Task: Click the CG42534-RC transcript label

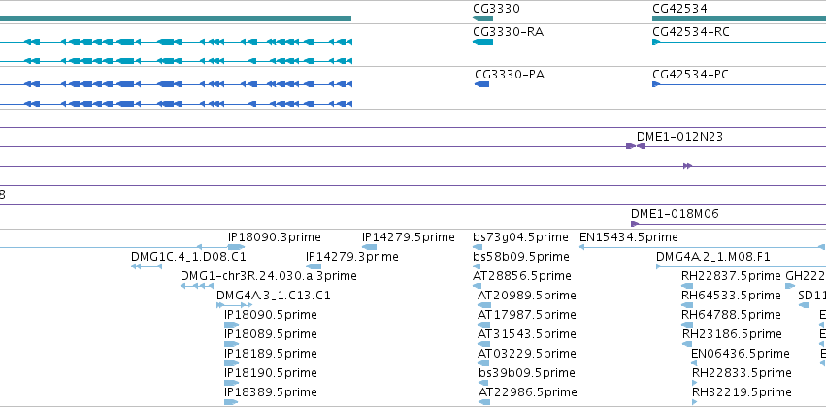Action: pos(691,32)
